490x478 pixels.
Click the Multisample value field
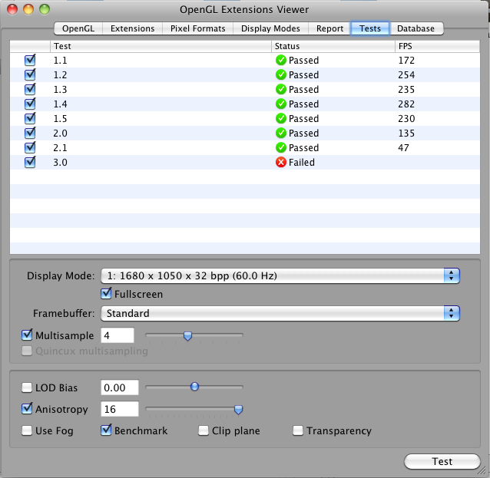[118, 335]
